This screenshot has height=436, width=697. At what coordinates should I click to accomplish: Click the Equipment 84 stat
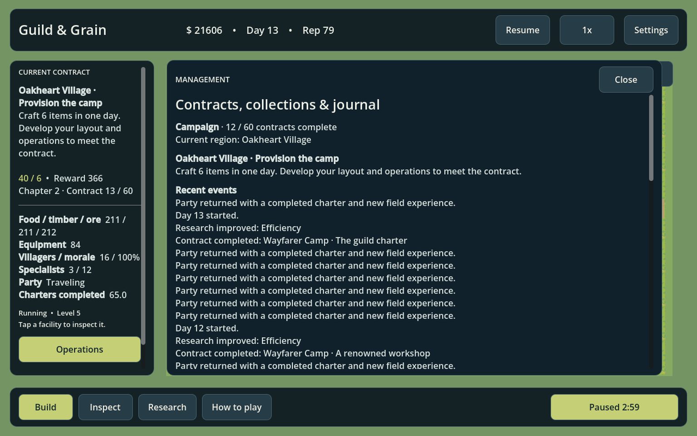pos(49,245)
